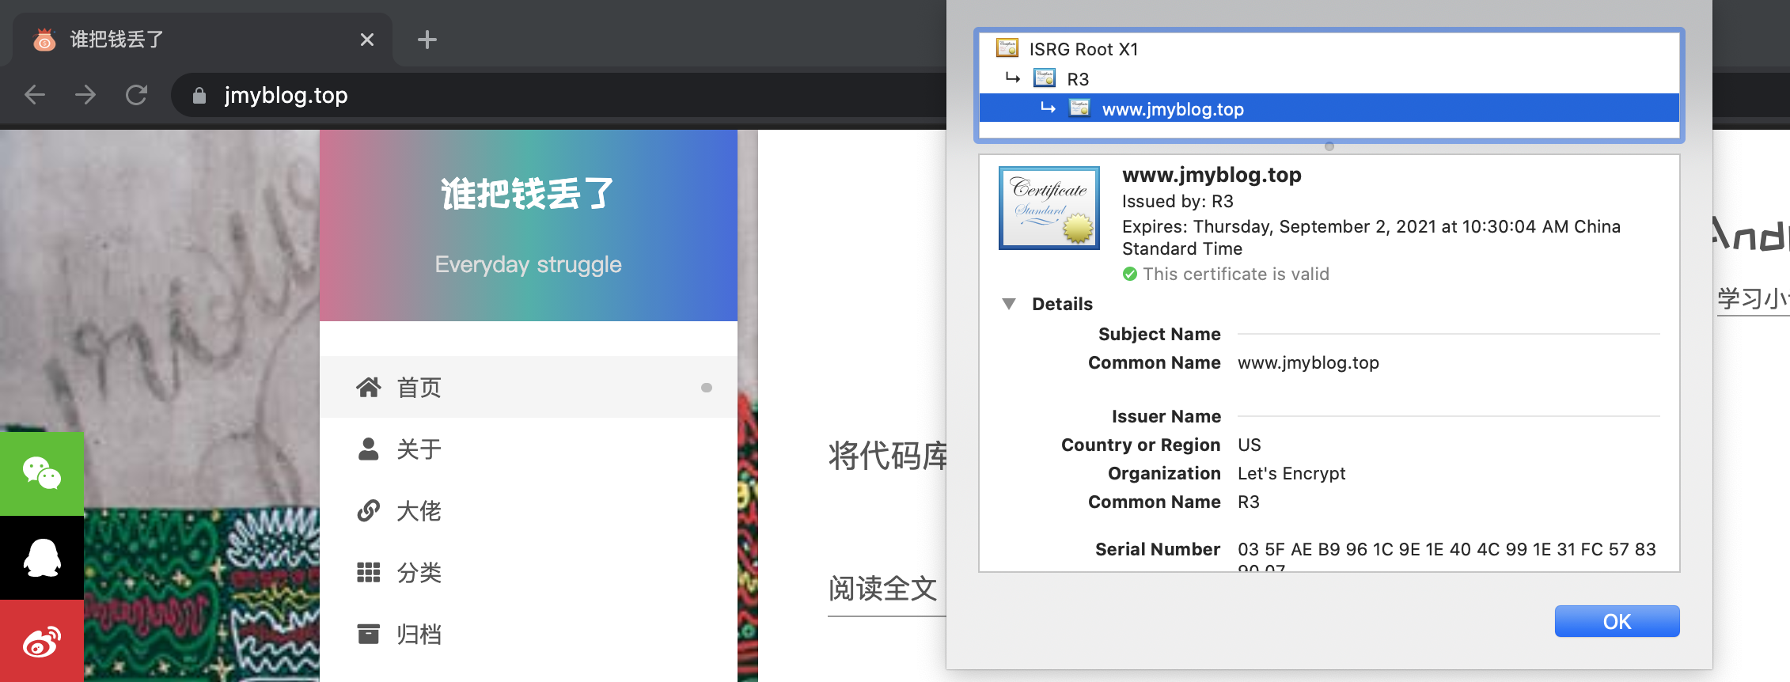
Task: Click the QQ penguin share icon
Action: [42, 558]
